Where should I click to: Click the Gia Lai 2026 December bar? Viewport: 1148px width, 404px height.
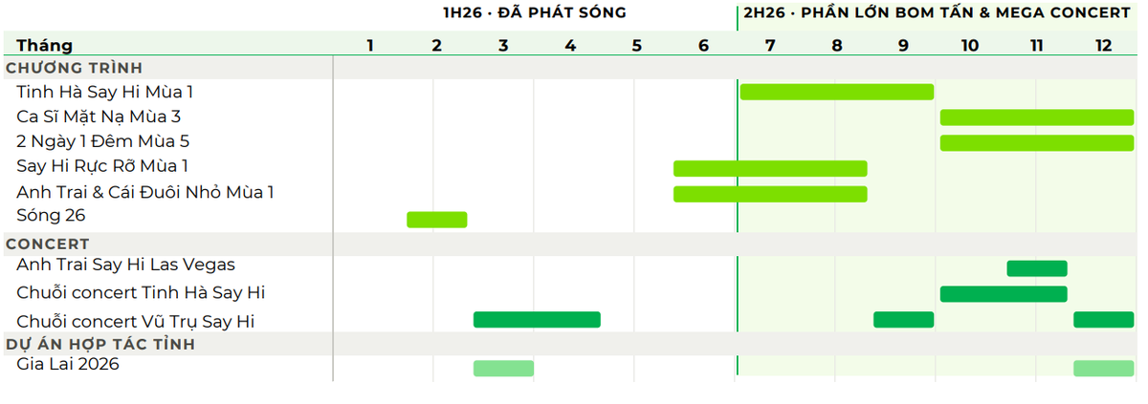tap(1104, 369)
